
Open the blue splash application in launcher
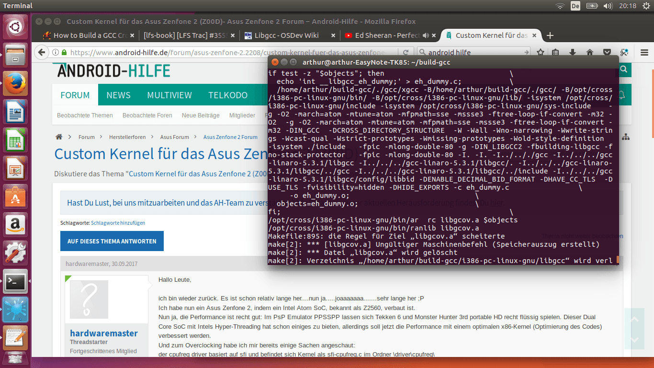click(15, 310)
